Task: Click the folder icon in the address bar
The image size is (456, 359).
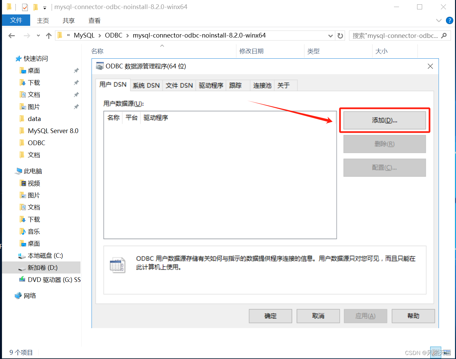Action: tap(59, 35)
